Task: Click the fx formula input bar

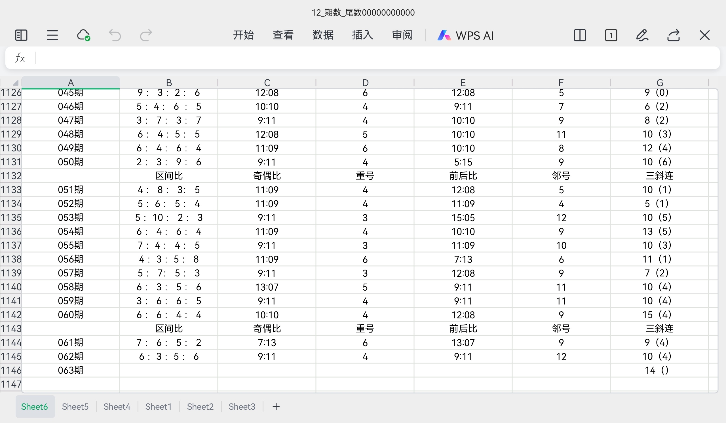Action: pos(375,58)
